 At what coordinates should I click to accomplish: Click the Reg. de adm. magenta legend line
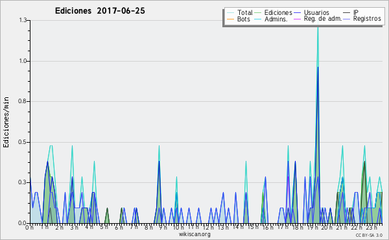[x=297, y=19]
